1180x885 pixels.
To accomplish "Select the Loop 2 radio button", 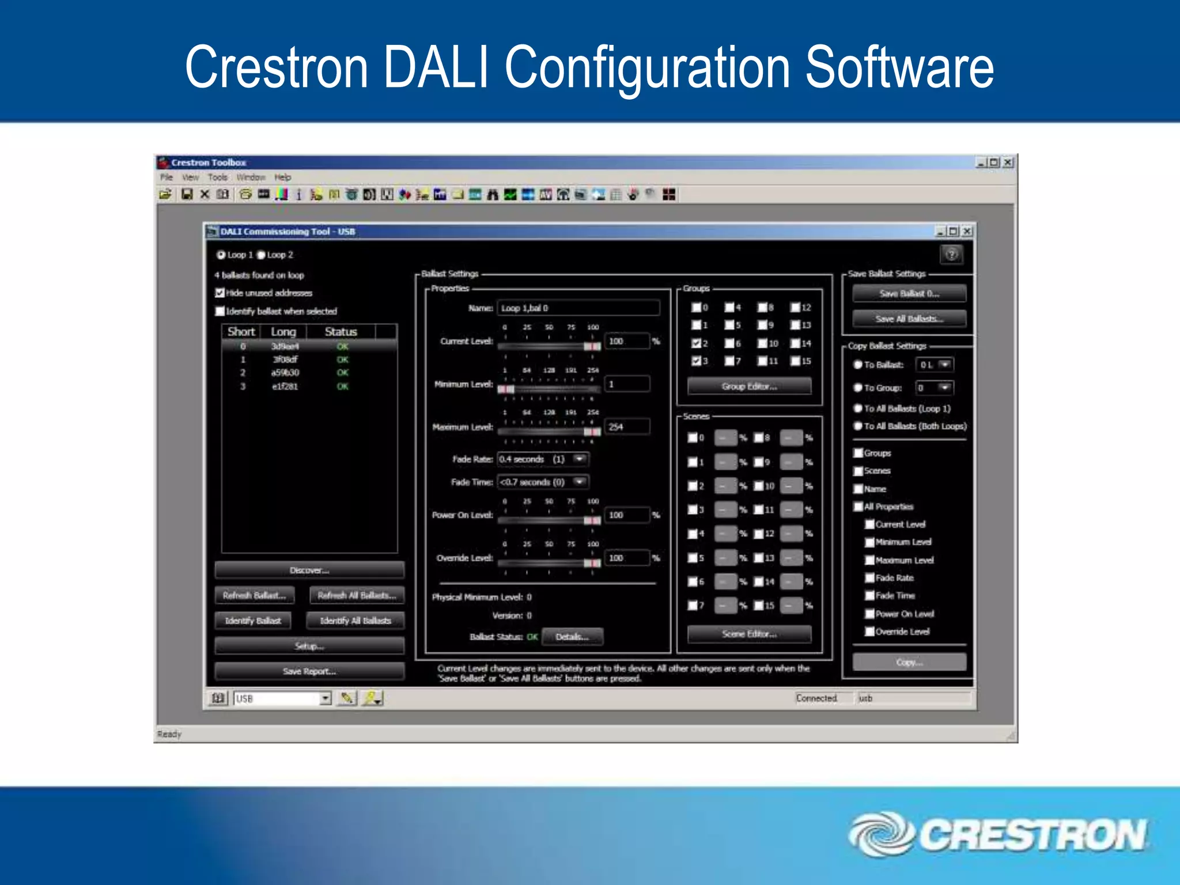I will (261, 255).
